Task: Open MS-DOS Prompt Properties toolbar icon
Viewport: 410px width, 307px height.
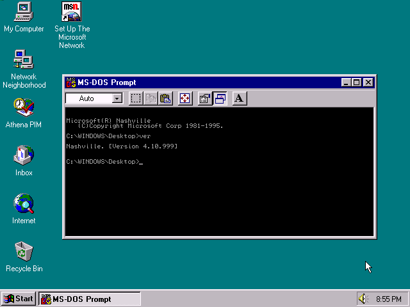Action: [x=205, y=98]
